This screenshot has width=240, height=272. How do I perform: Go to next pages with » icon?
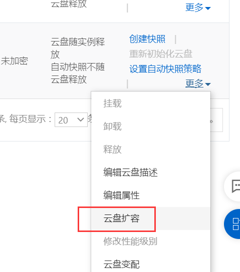tap(211, 121)
